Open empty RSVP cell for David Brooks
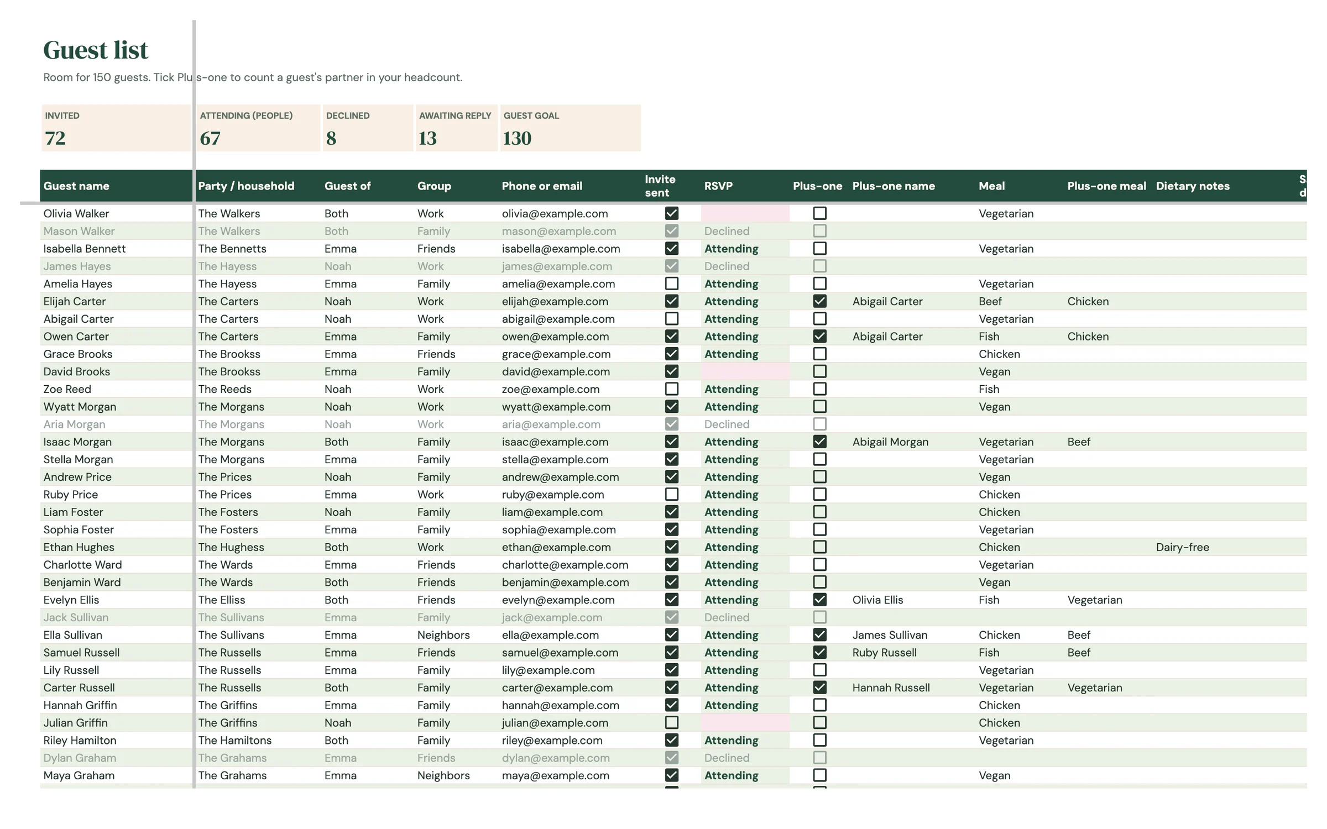The width and height of the screenshot is (1327, 829). click(745, 371)
